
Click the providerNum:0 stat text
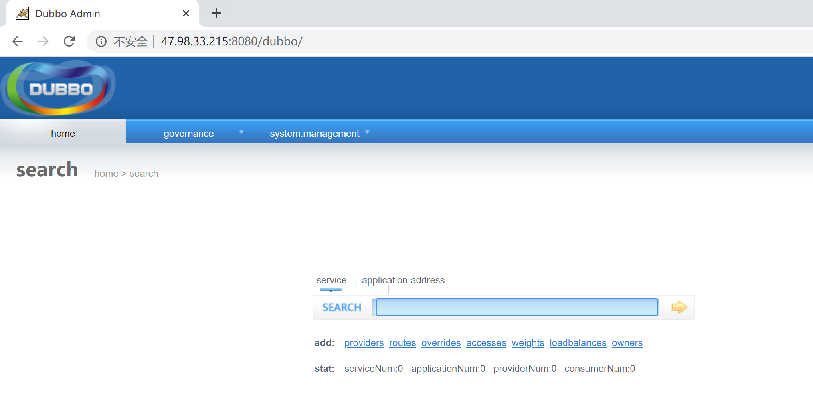[525, 369]
